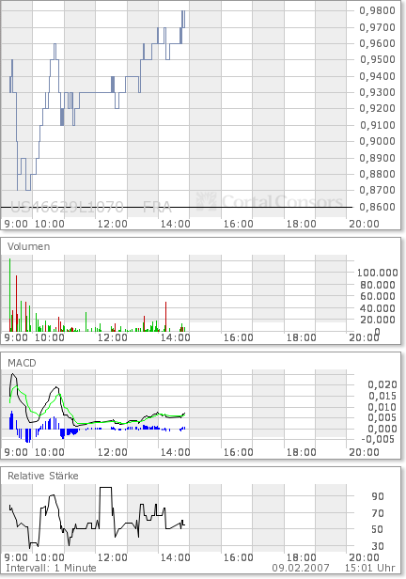Select the 0,000 MACD zero-line label
Viewport: 406px width, 579px height.
pos(383,429)
